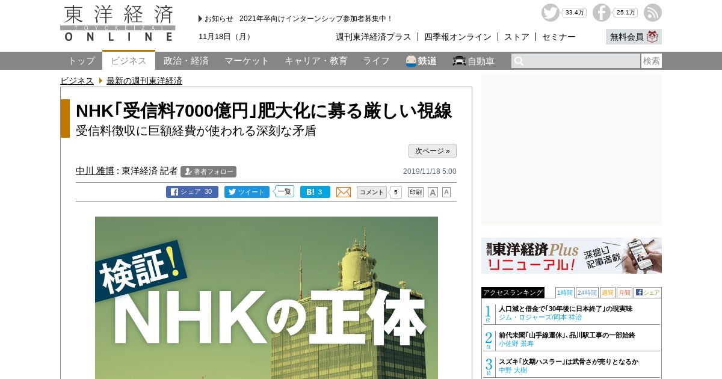Open the RSS feed icon
This screenshot has width=722, height=379.
(x=652, y=13)
